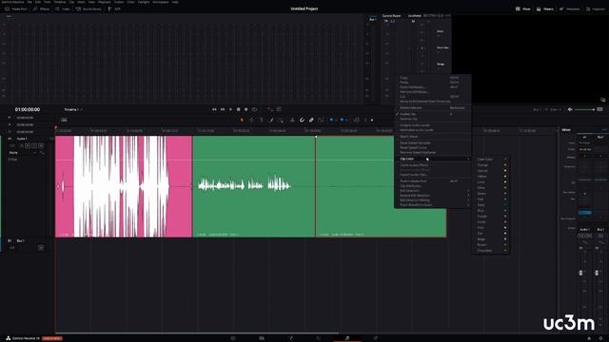Open the Effects library panel

(41, 9)
